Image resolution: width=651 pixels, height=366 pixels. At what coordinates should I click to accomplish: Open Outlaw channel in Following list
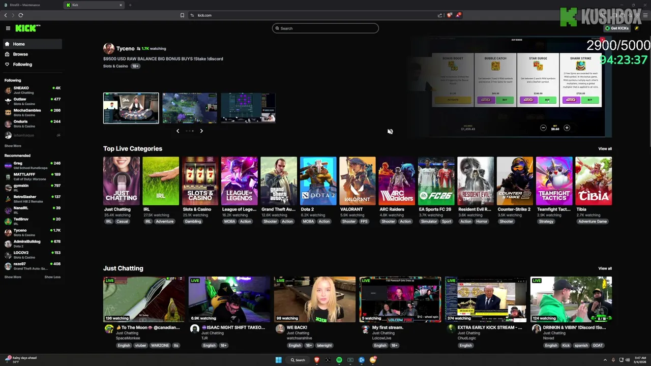click(32, 102)
